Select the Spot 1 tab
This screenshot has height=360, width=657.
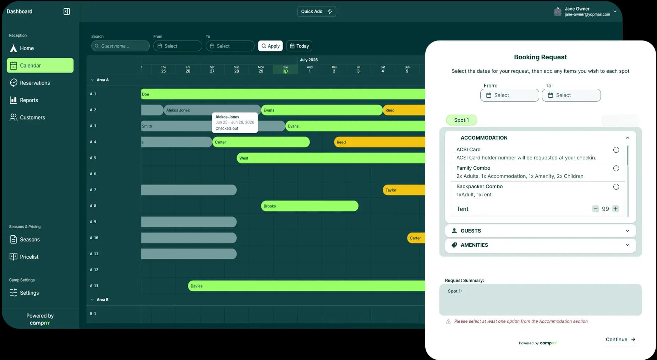click(461, 120)
